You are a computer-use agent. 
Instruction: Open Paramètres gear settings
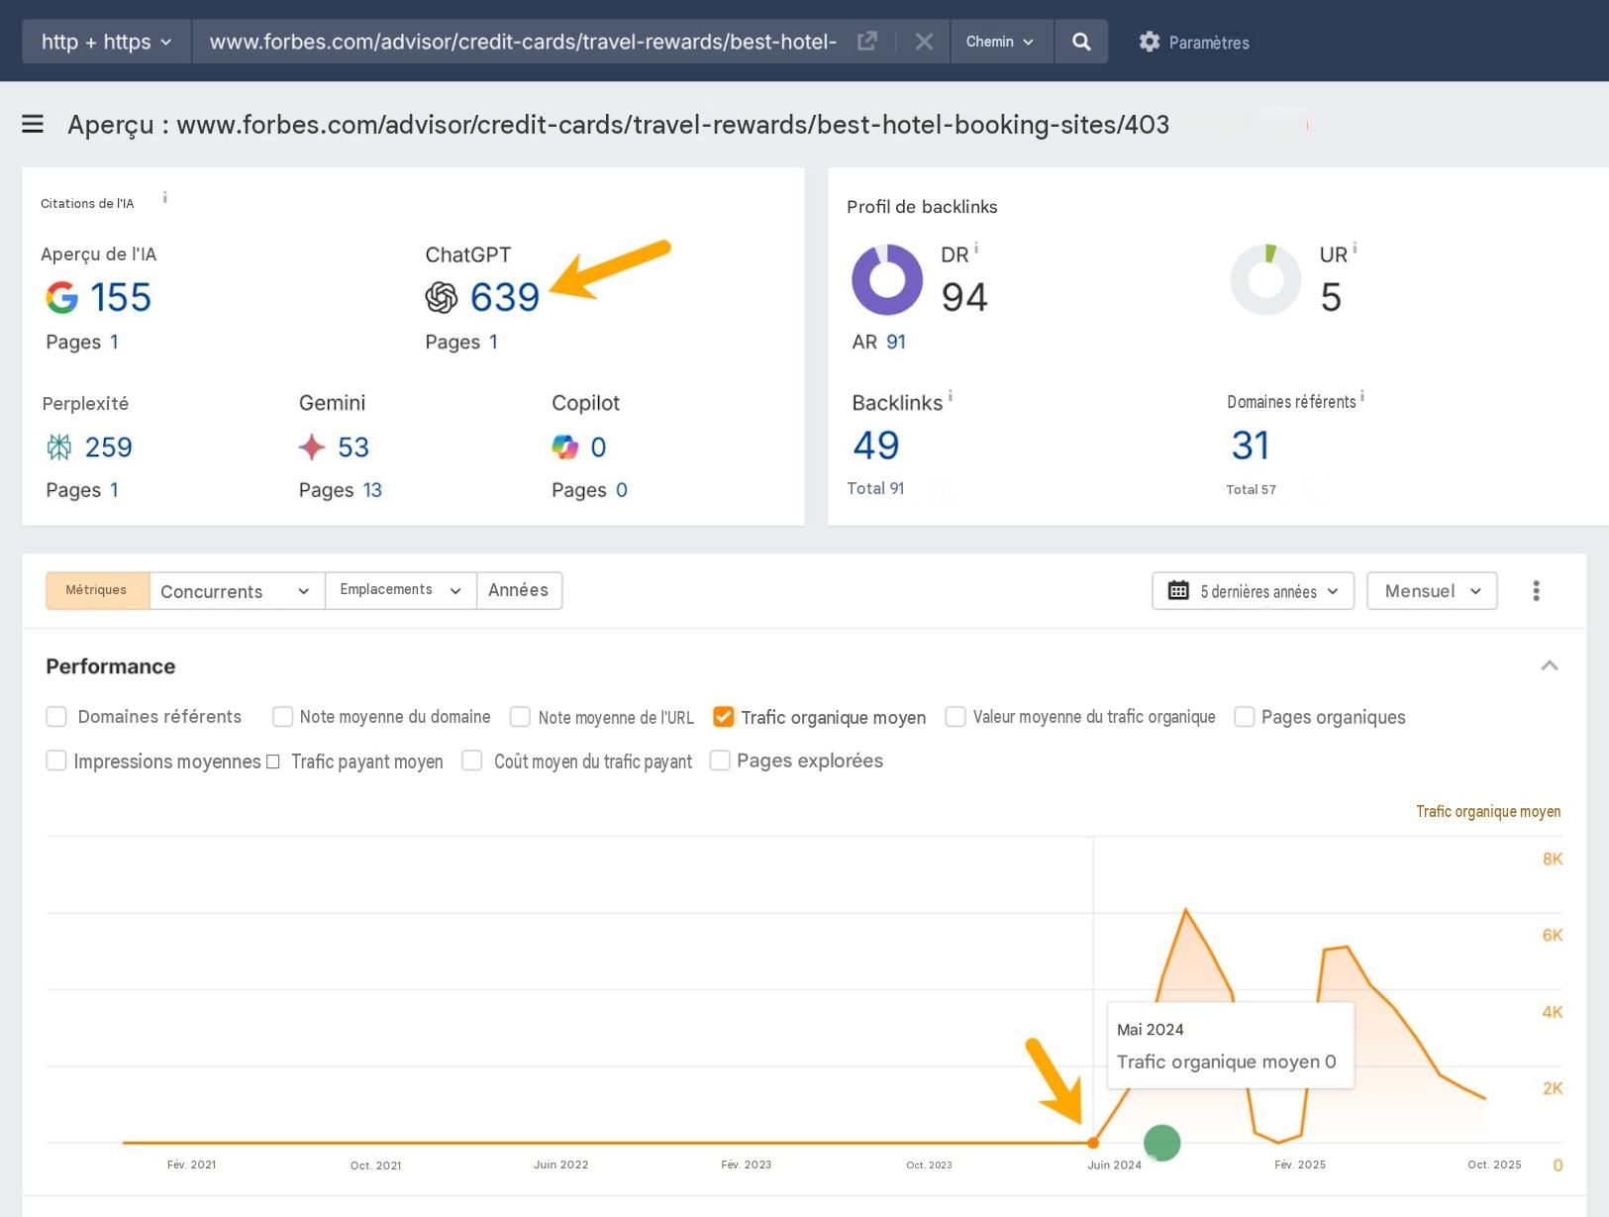pos(1194,42)
